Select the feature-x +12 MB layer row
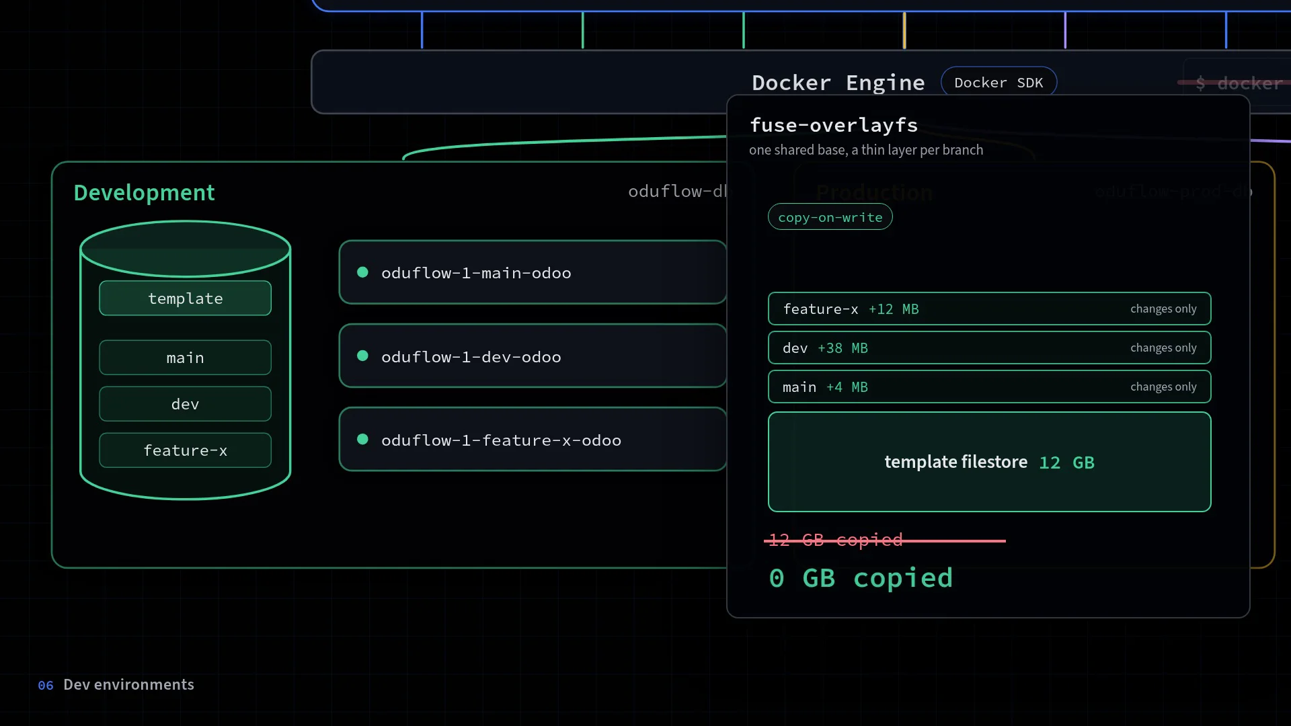Viewport: 1291px width, 726px height. (x=989, y=309)
